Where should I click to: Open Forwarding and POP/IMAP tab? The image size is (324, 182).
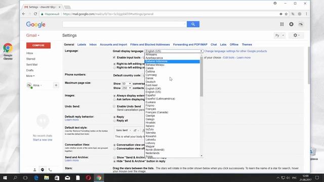click(x=190, y=44)
